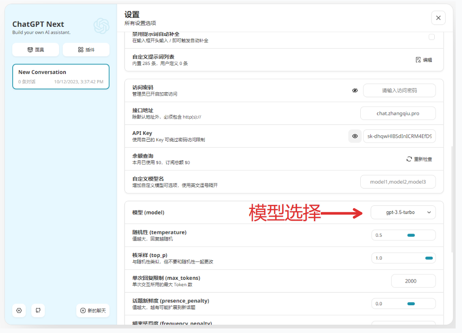
Task: Toggle API Key visibility eye button
Action: [x=355, y=136]
